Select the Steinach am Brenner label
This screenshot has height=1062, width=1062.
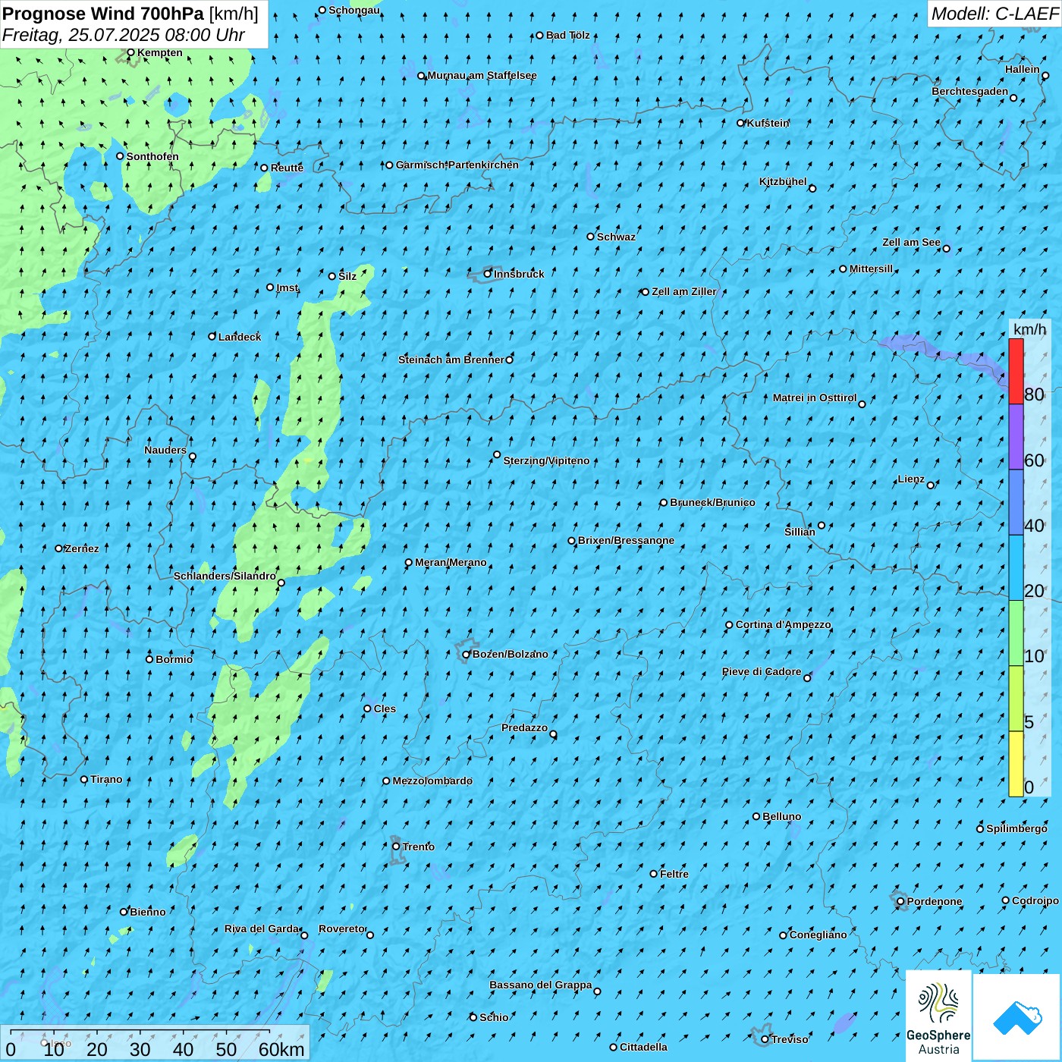point(451,360)
